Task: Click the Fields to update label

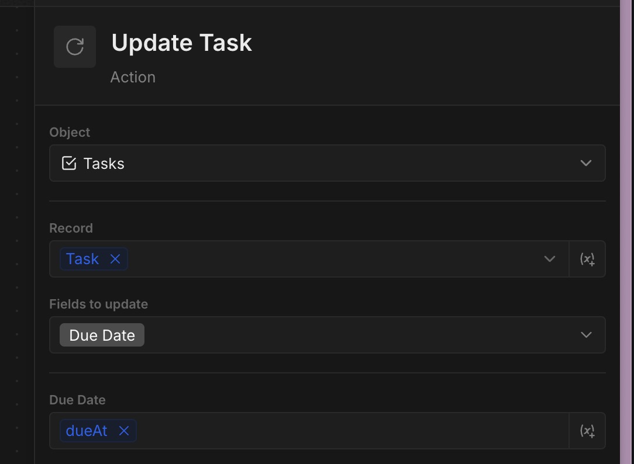Action: coord(98,304)
